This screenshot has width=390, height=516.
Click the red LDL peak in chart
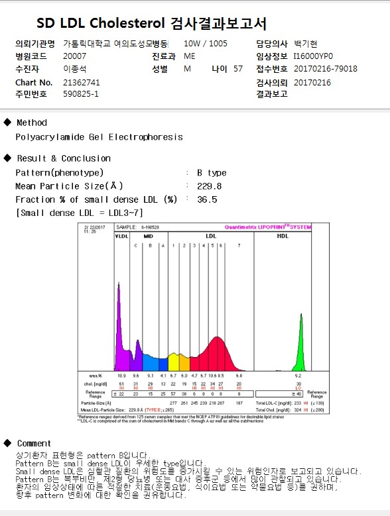tap(216, 354)
